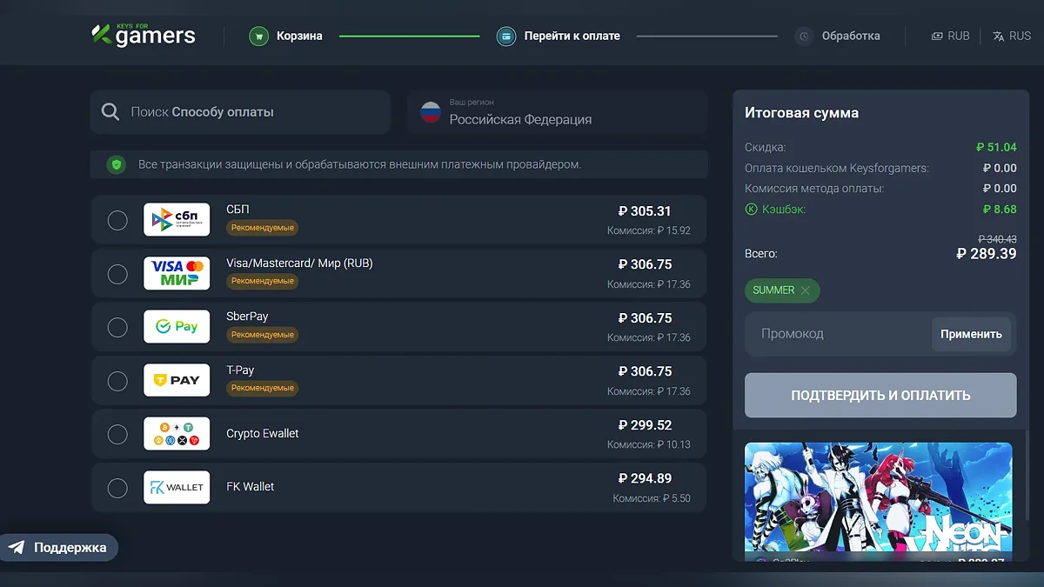Go to the Обработка step
The height and width of the screenshot is (587, 1044).
[837, 37]
